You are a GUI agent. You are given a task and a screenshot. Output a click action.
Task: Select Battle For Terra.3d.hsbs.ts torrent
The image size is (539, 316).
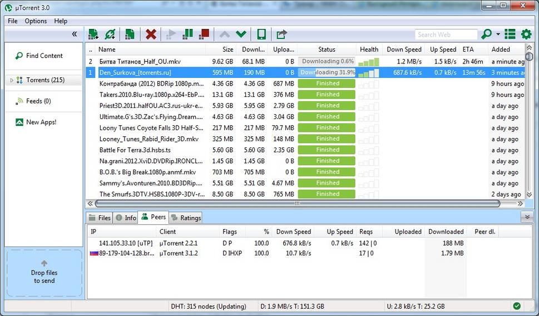[135, 150]
